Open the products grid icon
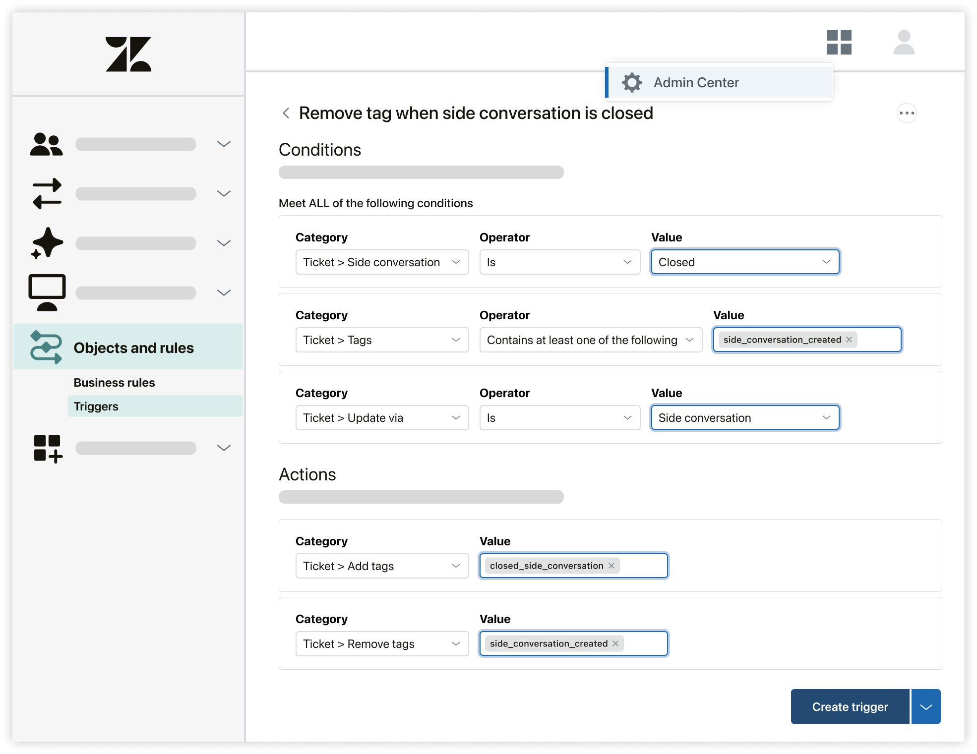Viewport: 977px width, 754px height. (x=839, y=42)
